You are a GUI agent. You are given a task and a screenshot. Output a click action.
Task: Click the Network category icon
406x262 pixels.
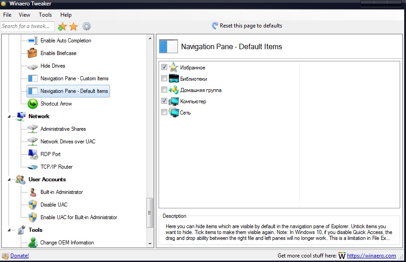click(21, 116)
